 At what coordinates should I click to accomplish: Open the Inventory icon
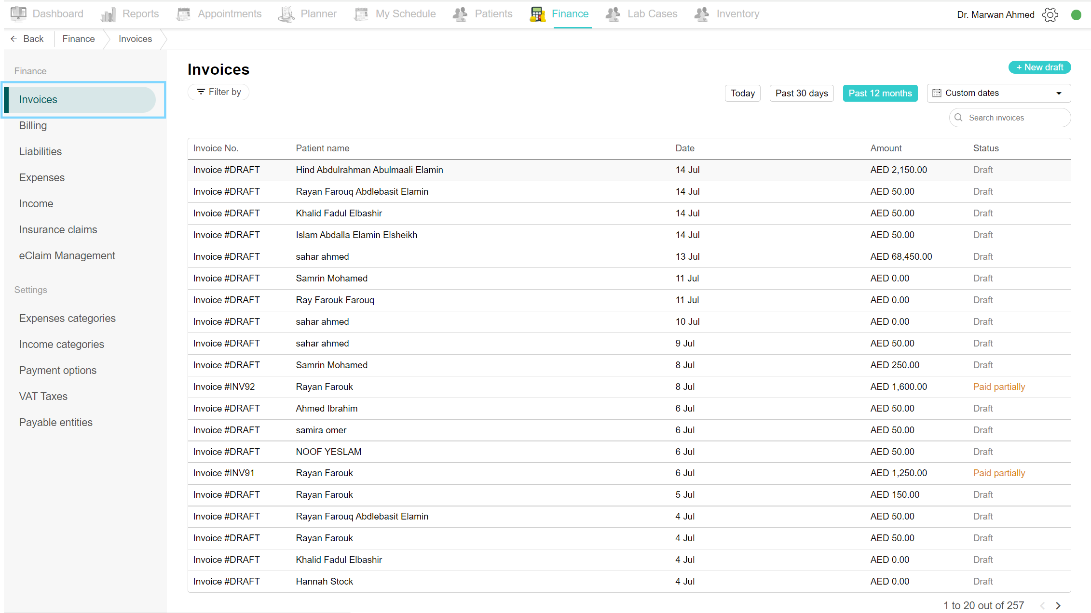pyautogui.click(x=702, y=14)
